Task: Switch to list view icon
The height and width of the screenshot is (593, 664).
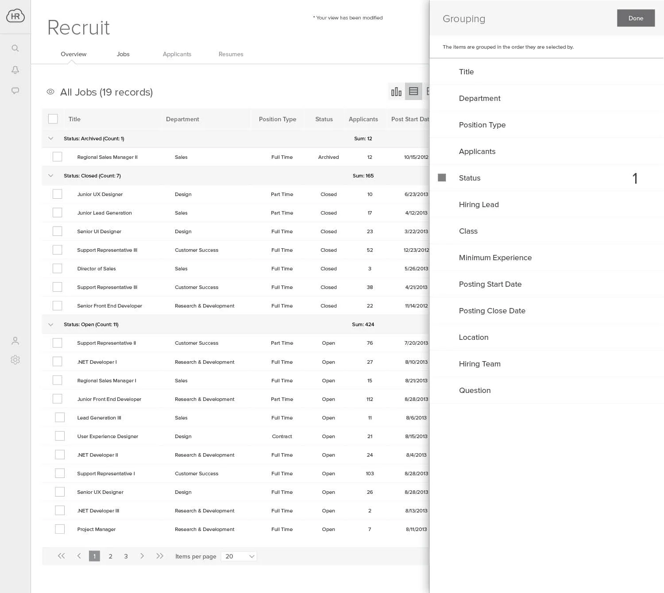Action: click(413, 92)
